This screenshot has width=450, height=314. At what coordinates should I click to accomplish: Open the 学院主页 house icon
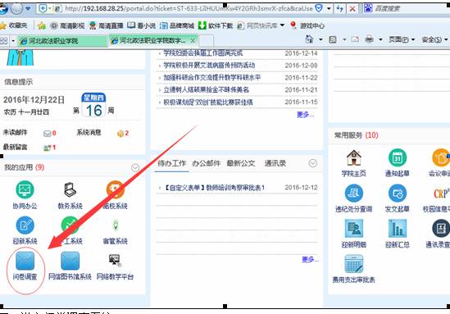(x=353, y=158)
